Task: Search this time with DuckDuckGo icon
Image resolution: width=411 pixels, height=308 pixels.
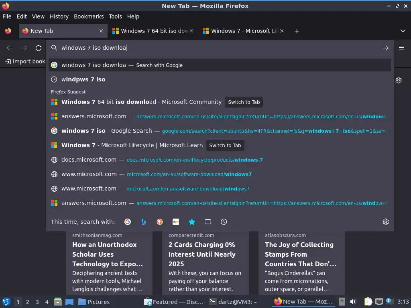Action: (x=160, y=222)
